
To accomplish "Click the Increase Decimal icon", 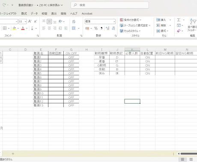I will tap(107, 28).
